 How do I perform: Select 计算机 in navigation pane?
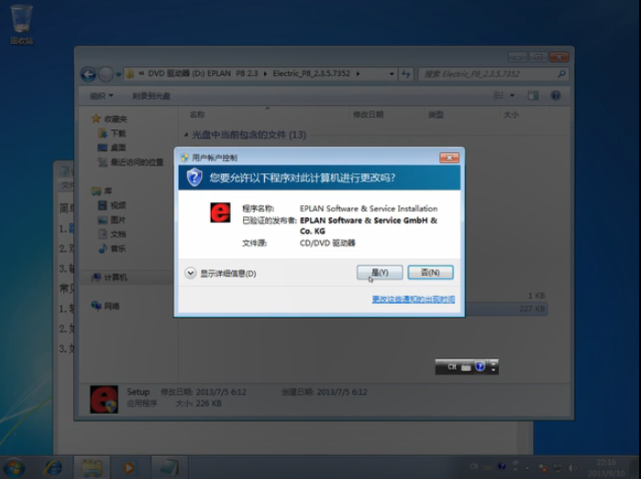109,278
